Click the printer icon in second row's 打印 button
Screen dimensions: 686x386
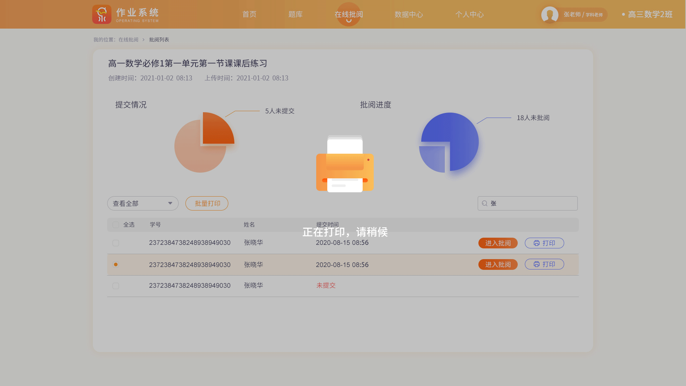click(537, 264)
